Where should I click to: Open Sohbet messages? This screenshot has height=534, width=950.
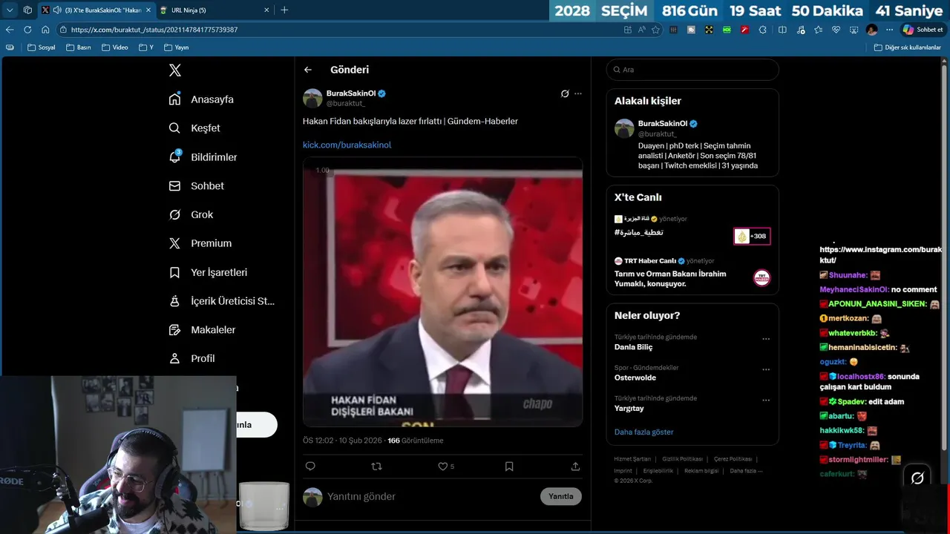196,186
